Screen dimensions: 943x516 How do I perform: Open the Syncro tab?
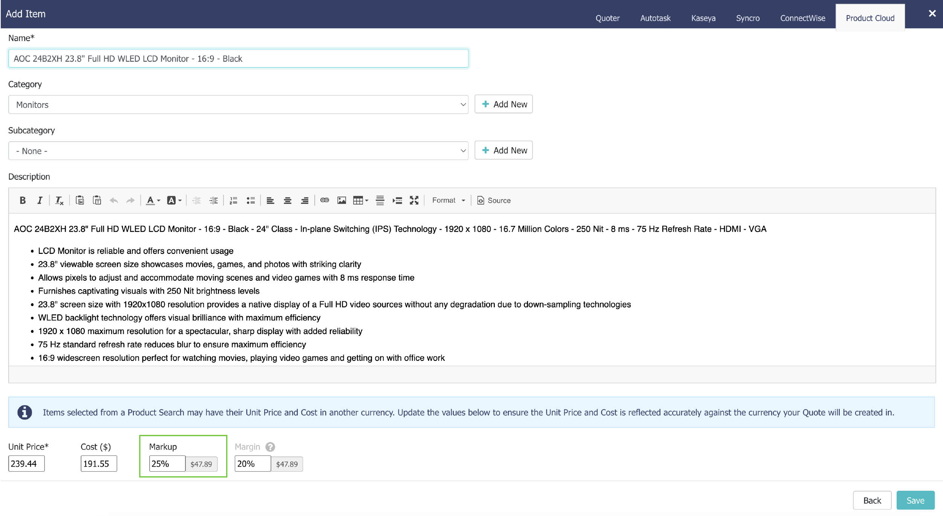click(748, 18)
